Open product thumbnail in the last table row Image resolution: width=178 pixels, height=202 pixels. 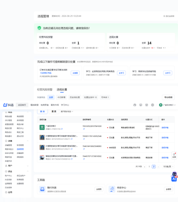pyautogui.click(x=42, y=158)
